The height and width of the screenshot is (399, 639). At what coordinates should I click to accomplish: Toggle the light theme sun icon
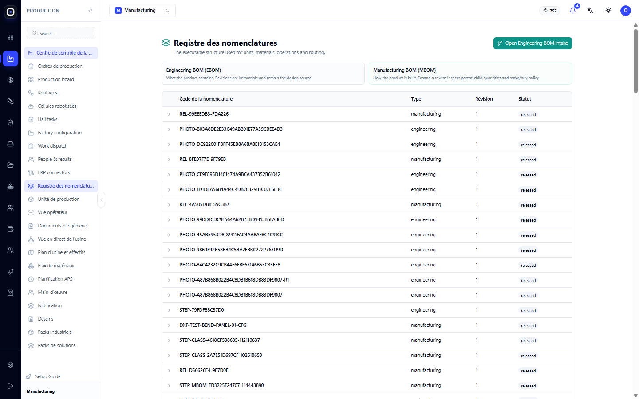pos(608,10)
